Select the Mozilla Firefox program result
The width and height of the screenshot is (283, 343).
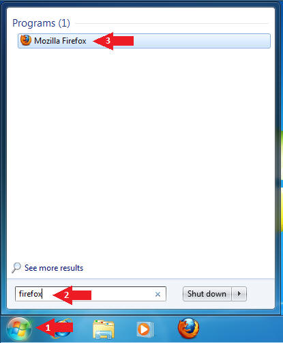click(144, 41)
